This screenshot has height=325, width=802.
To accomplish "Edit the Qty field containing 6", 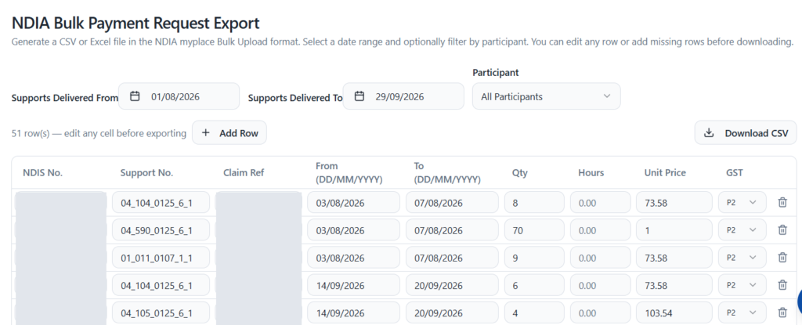I will click(534, 285).
